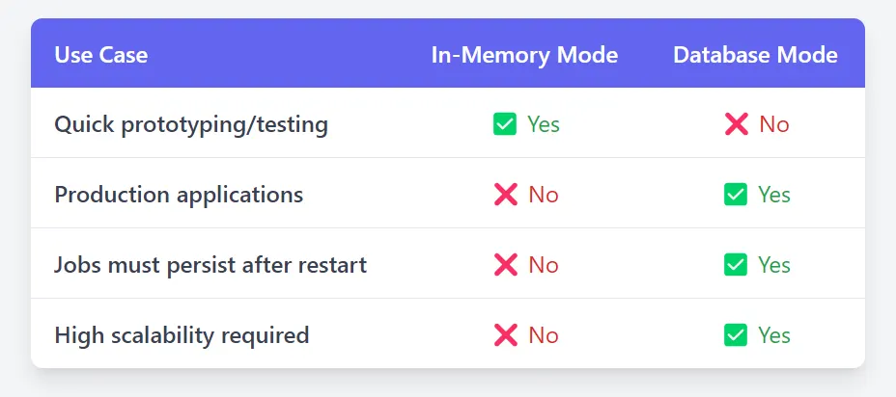Click Yes text in Jobs must persist row

pyautogui.click(x=774, y=265)
